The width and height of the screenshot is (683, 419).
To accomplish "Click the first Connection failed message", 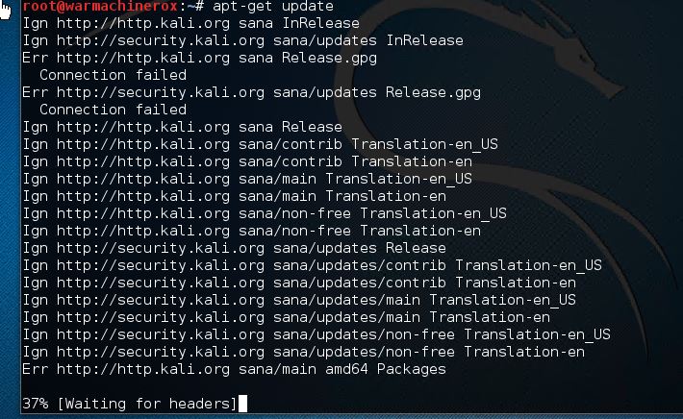I will pyautogui.click(x=113, y=75).
